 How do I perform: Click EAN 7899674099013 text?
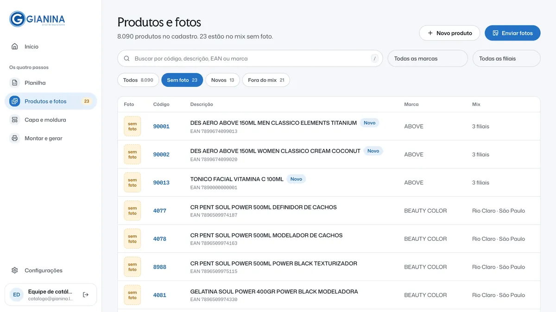tap(214, 131)
